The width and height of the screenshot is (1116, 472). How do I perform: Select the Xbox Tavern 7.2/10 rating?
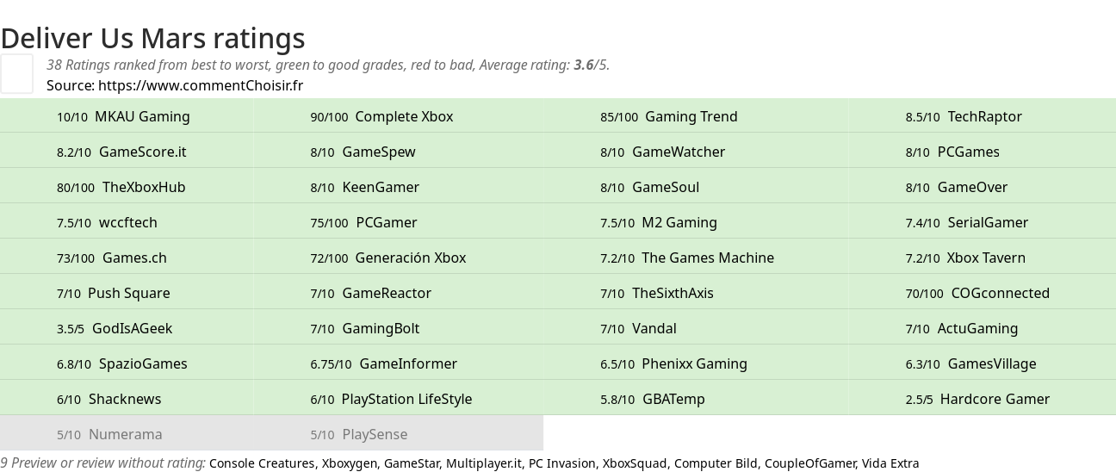click(x=965, y=258)
